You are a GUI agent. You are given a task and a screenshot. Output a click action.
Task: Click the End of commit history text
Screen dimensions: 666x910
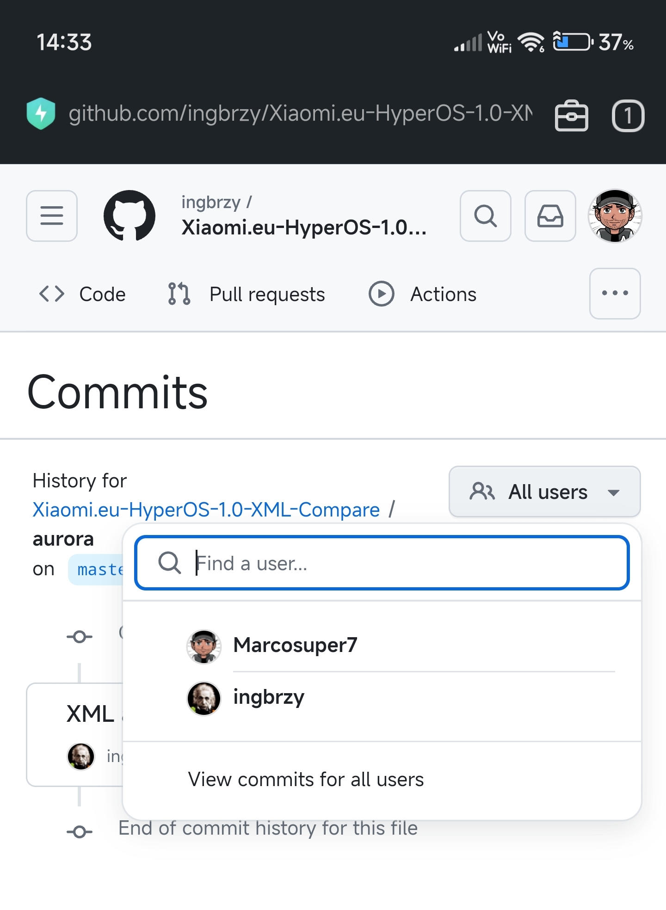[268, 828]
